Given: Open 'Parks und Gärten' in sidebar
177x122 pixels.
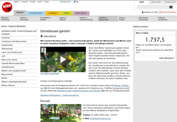Looking at the screenshot, I should point(9,60).
